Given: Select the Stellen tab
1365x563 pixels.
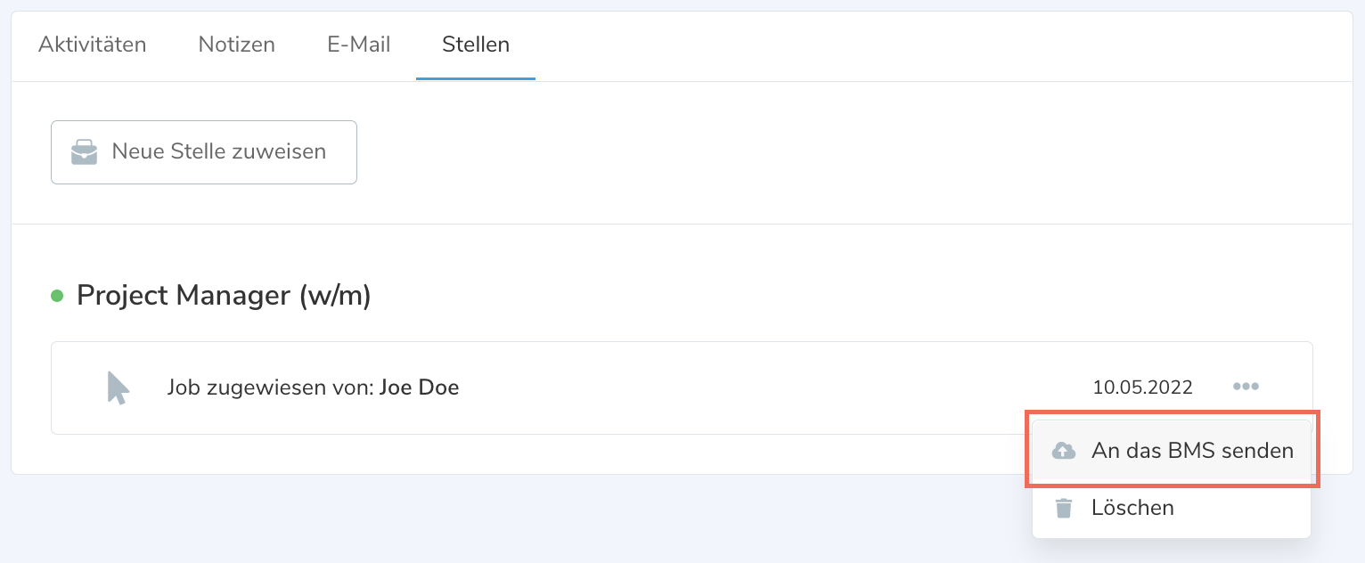Looking at the screenshot, I should point(476,45).
